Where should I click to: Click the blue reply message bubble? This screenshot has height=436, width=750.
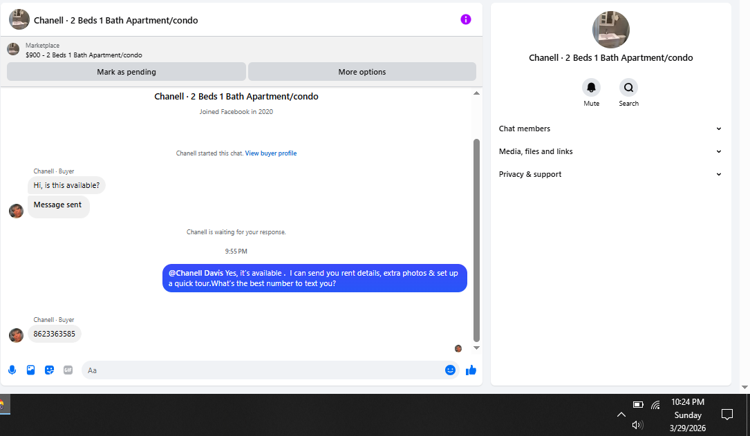point(315,278)
